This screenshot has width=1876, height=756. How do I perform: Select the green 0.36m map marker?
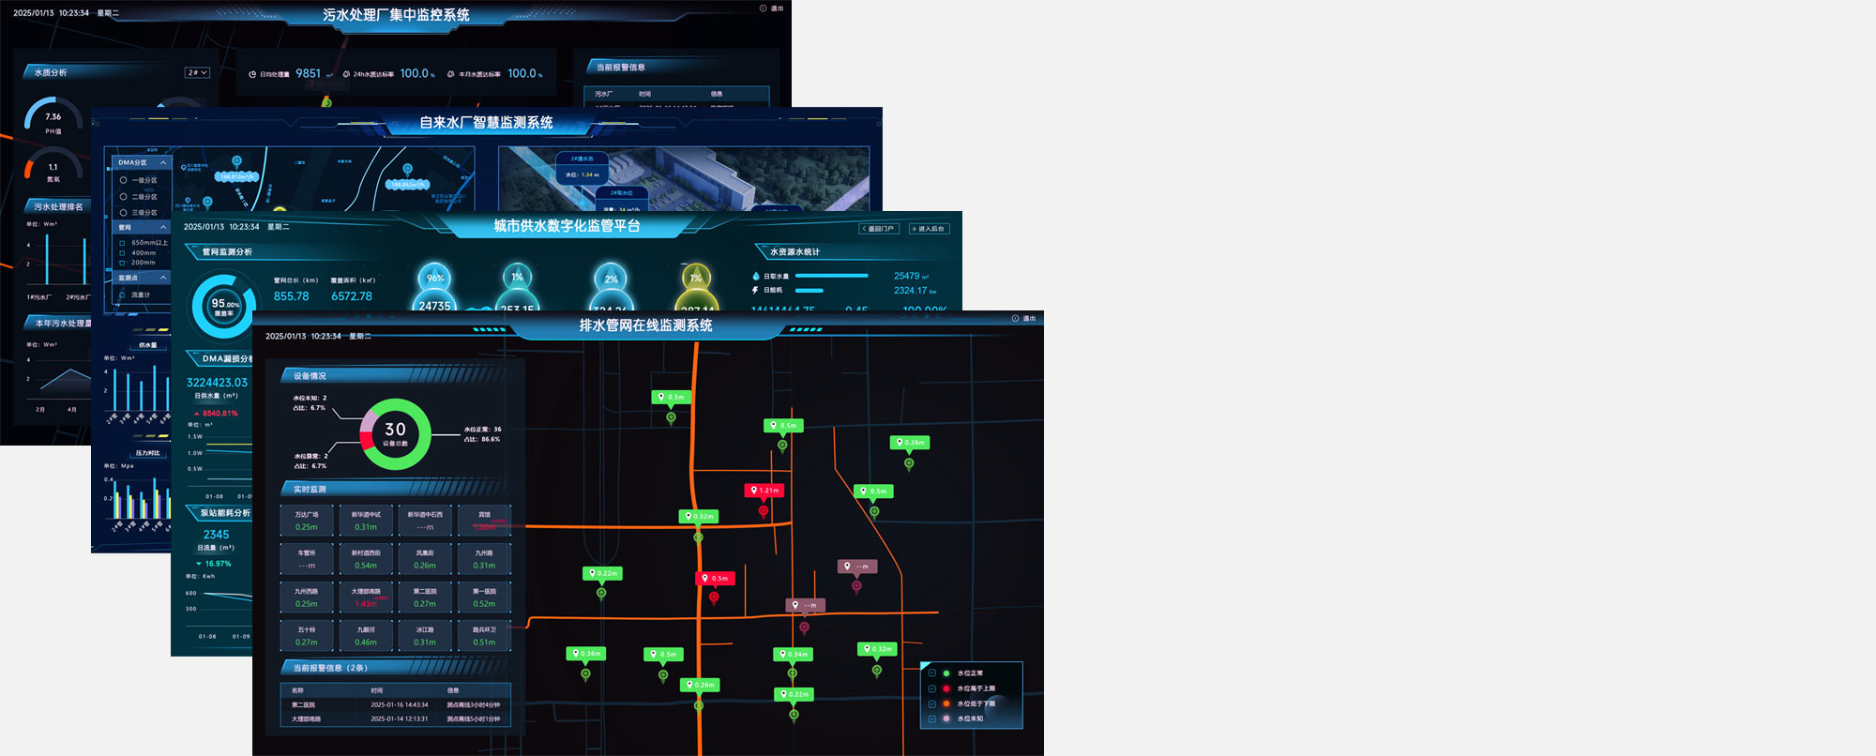pos(585,654)
